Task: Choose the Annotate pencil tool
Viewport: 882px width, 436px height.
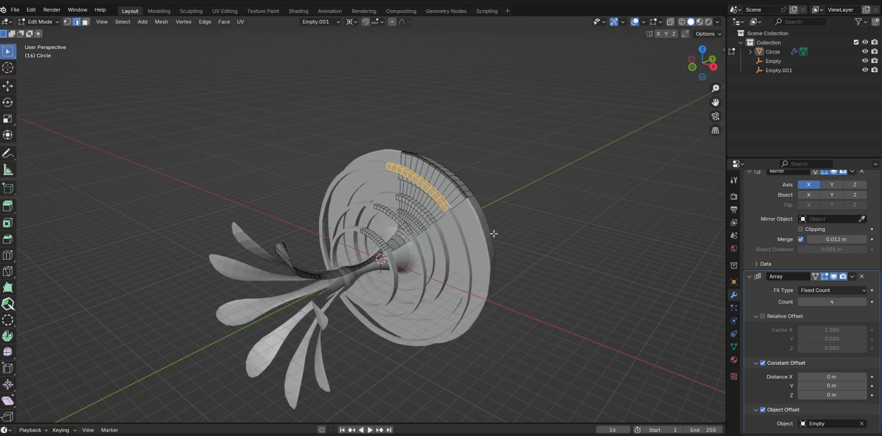Action: pyautogui.click(x=8, y=154)
